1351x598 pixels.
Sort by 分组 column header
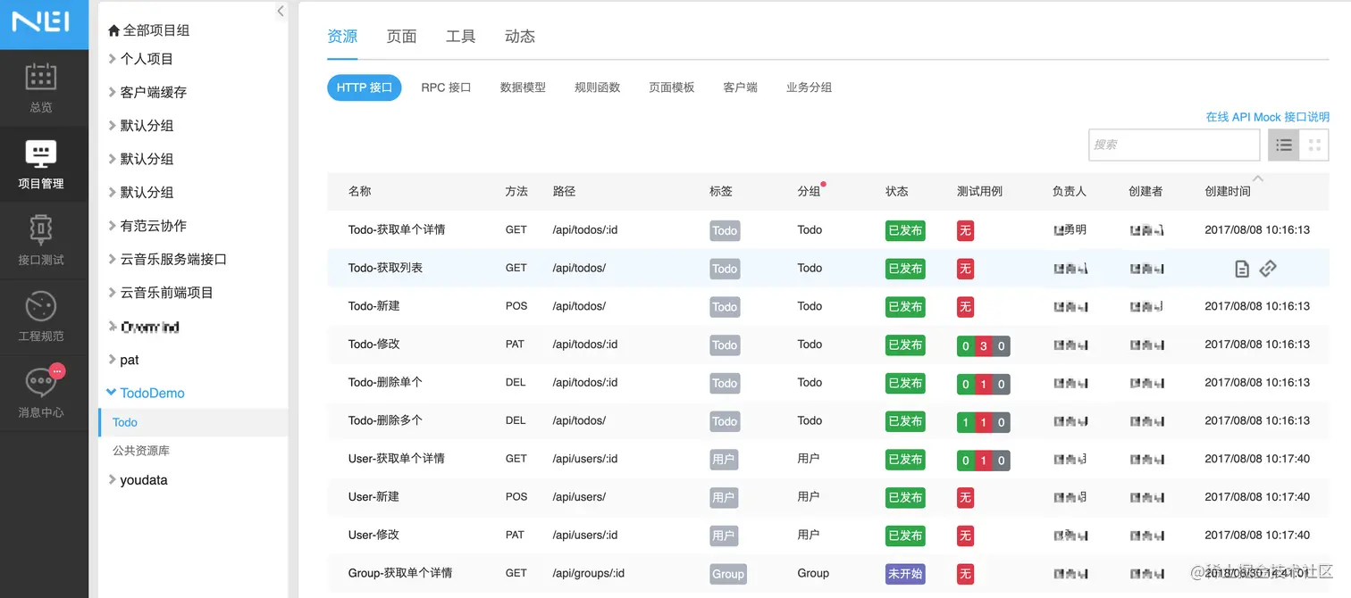coord(809,191)
